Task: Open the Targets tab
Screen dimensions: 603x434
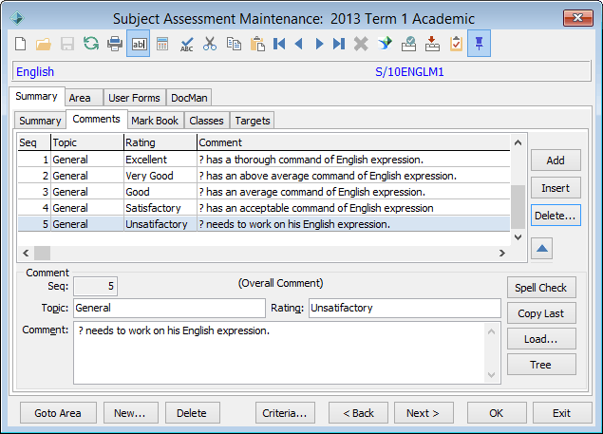Action: coord(253,121)
